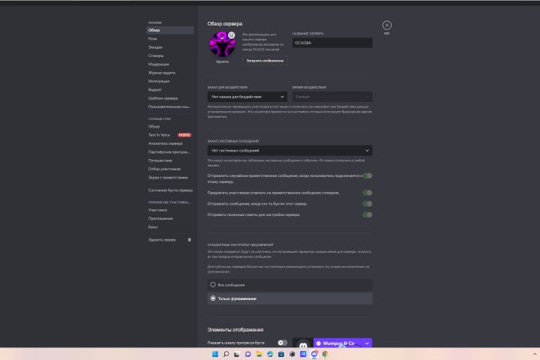Open the Роли settings tab
This screenshot has height=360, width=540.
tap(169, 39)
